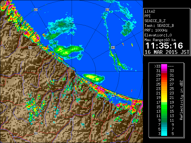Click the '5' label at legend bottom-right
The image size is (191, 143).
[172, 134]
